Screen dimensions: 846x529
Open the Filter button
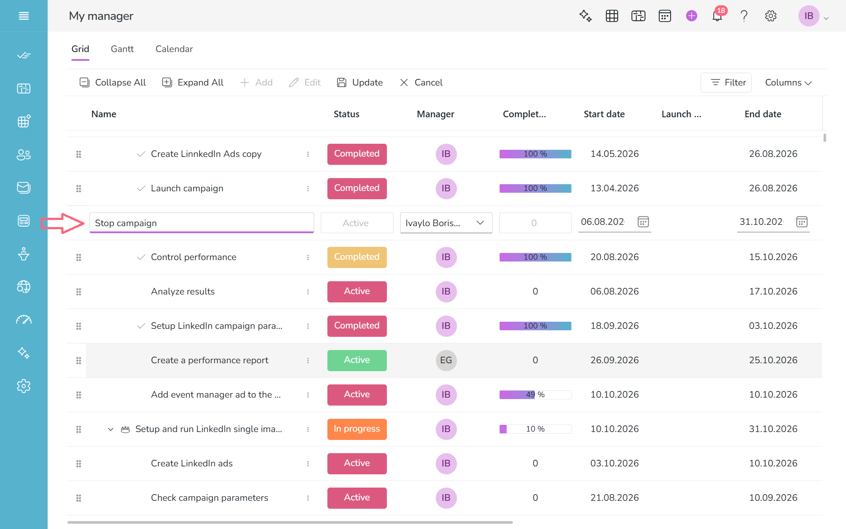(726, 82)
